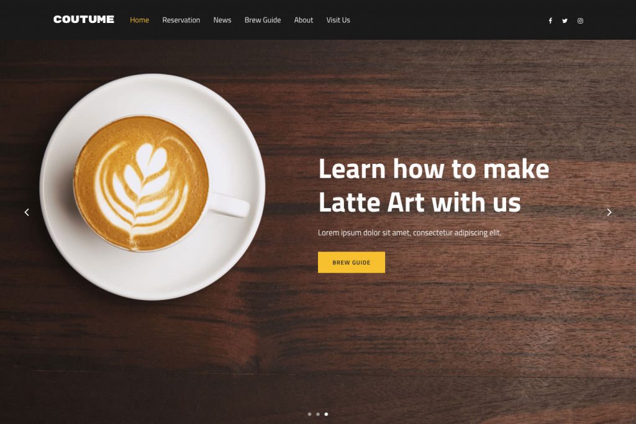
Task: Open Brew Guide in the navigation bar
Action: 263,20
